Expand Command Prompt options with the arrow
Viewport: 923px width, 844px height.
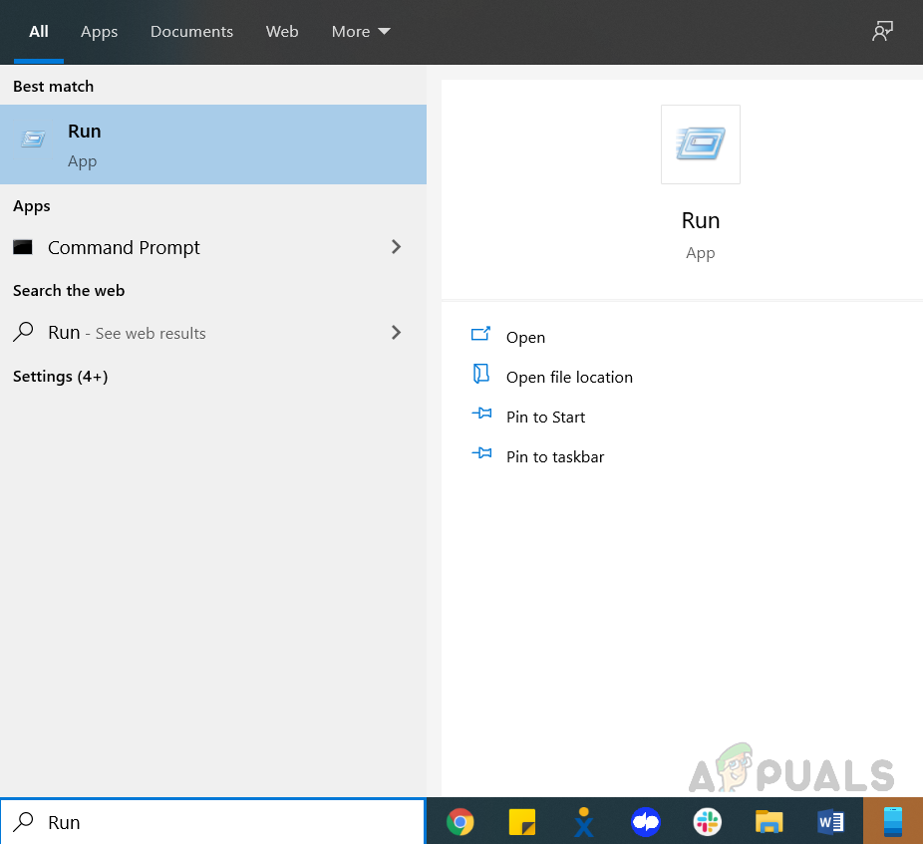coord(397,247)
